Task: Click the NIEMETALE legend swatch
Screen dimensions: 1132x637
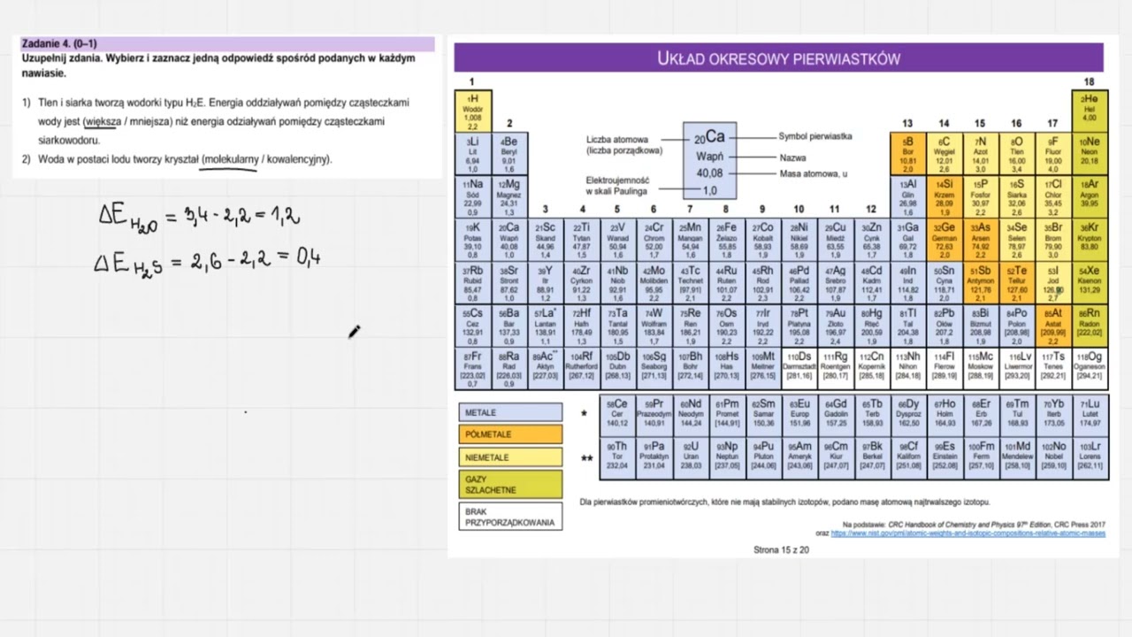Action: pos(510,457)
